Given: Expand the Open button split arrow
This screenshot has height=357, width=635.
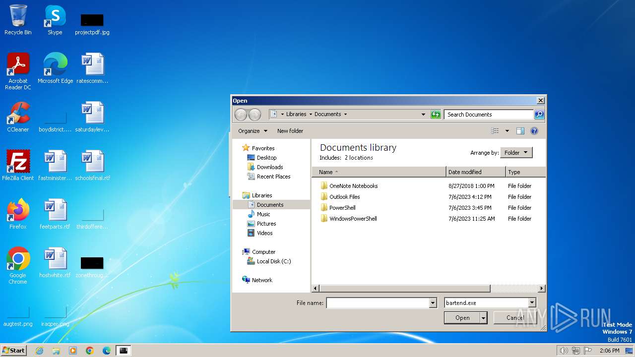Looking at the screenshot, I should (484, 318).
